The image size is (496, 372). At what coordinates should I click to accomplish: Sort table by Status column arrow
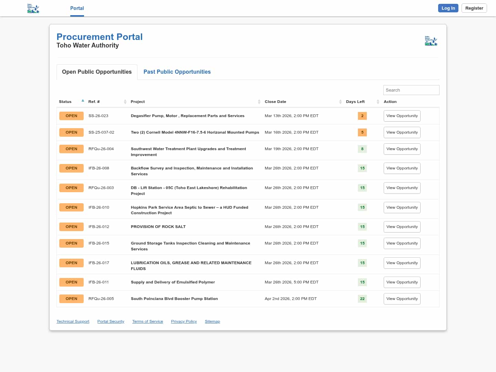click(x=83, y=101)
